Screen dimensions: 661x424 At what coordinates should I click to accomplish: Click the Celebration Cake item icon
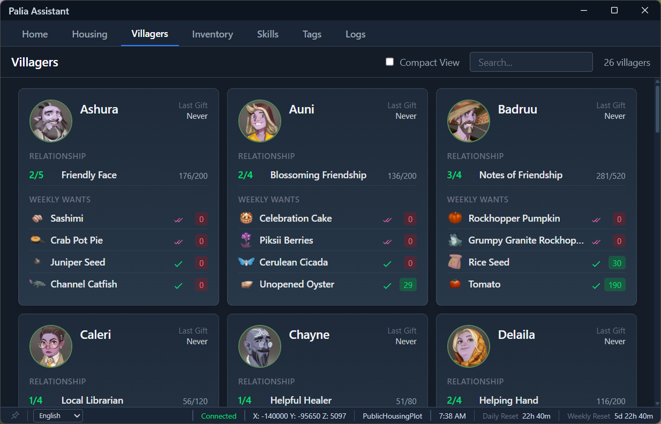246,218
